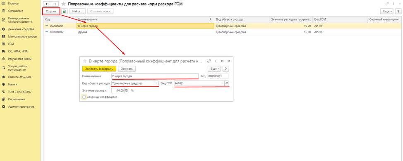Screen dimensions: 403x161
Task: Open the Справочники section
Action: [17, 99]
